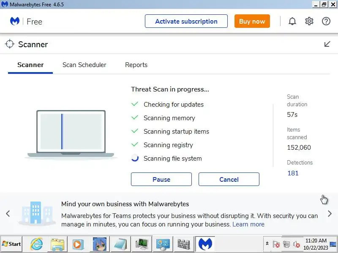Click the scan duration value 57s

[x=292, y=115]
